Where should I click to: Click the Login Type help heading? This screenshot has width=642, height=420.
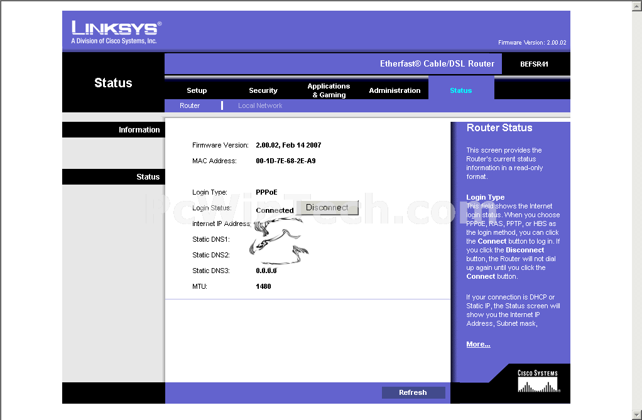point(485,197)
